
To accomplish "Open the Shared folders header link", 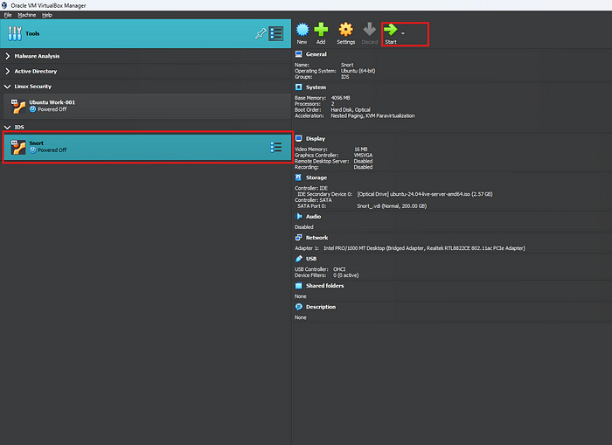I will pyautogui.click(x=324, y=286).
